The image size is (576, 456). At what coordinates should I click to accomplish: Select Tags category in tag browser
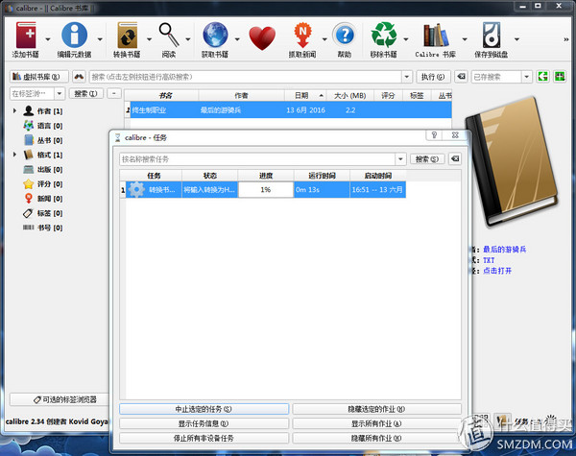42,213
